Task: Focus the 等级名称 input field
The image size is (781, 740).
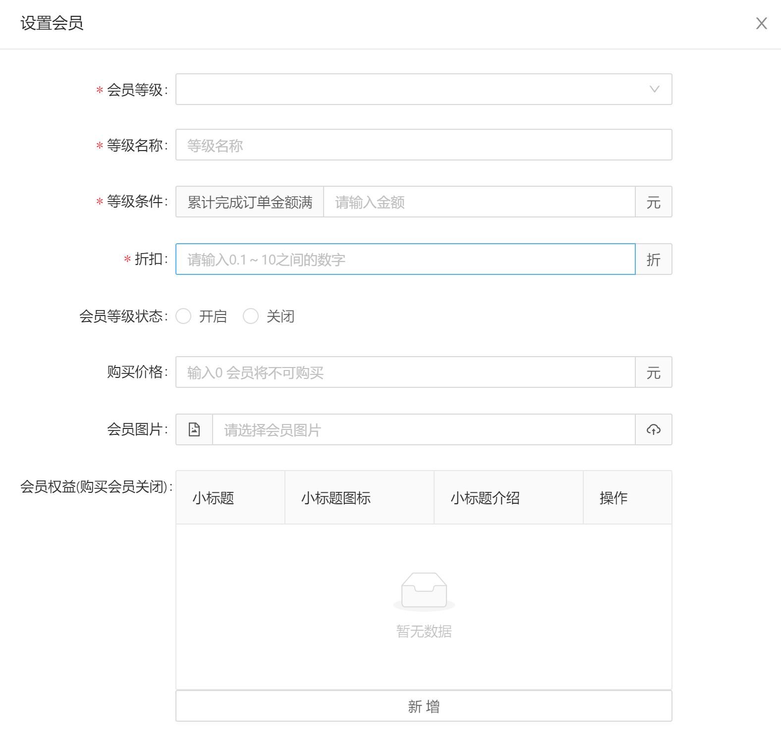Action: pyautogui.click(x=424, y=145)
